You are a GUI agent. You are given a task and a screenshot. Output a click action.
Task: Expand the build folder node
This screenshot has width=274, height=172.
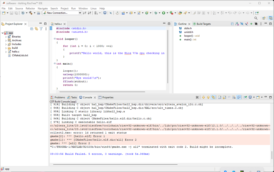tap(6, 48)
